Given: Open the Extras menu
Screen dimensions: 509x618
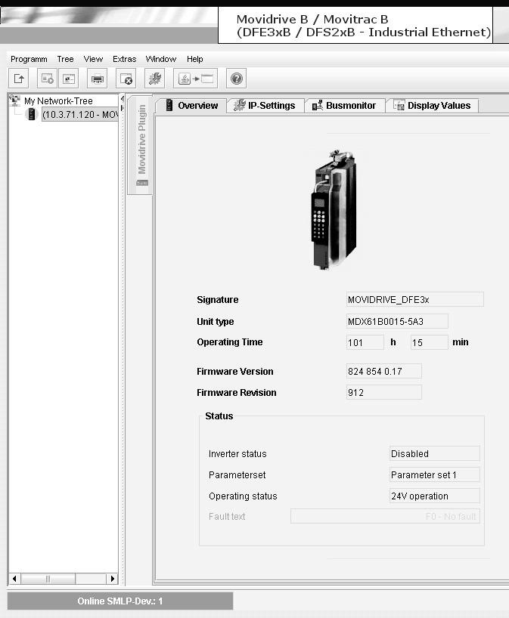Looking at the screenshot, I should click(x=124, y=59).
